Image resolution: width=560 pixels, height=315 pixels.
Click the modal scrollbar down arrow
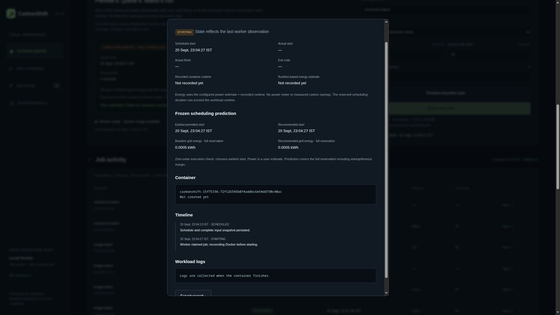click(386, 293)
